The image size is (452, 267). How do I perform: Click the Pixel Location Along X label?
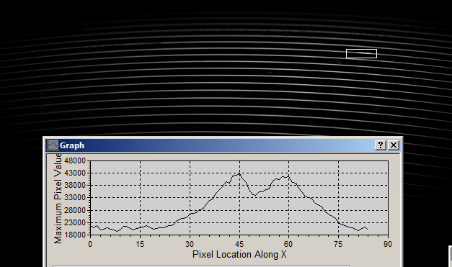click(x=239, y=254)
